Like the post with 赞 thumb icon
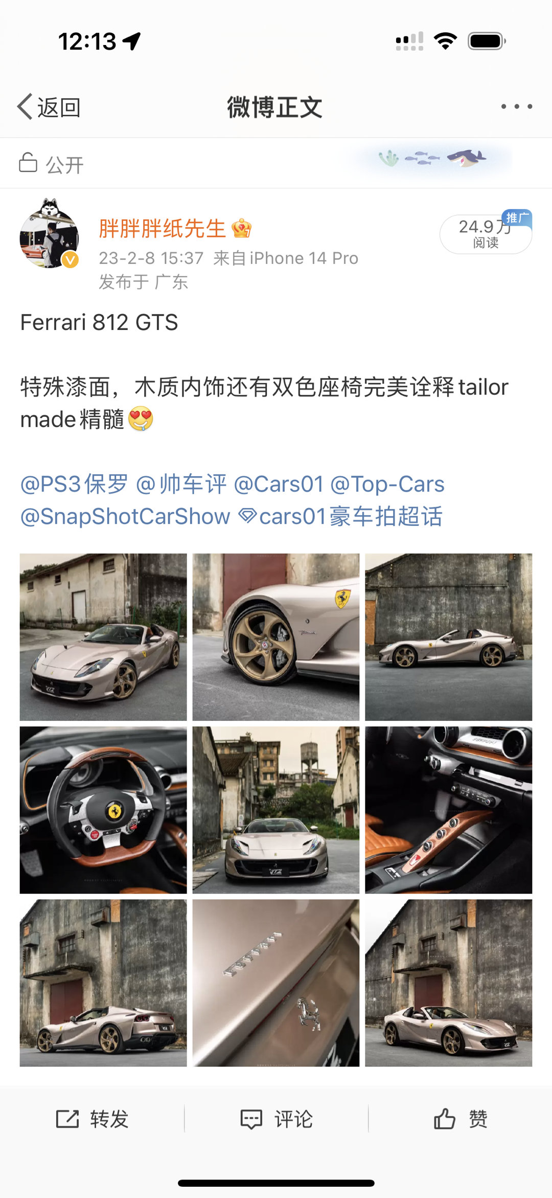Image resolution: width=552 pixels, height=1198 pixels. coord(444,1119)
